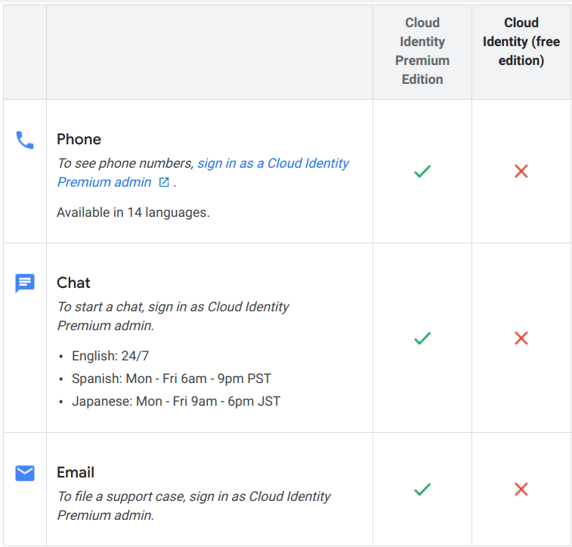Click the Email heading
The height and width of the screenshot is (547, 572).
pyautogui.click(x=76, y=472)
